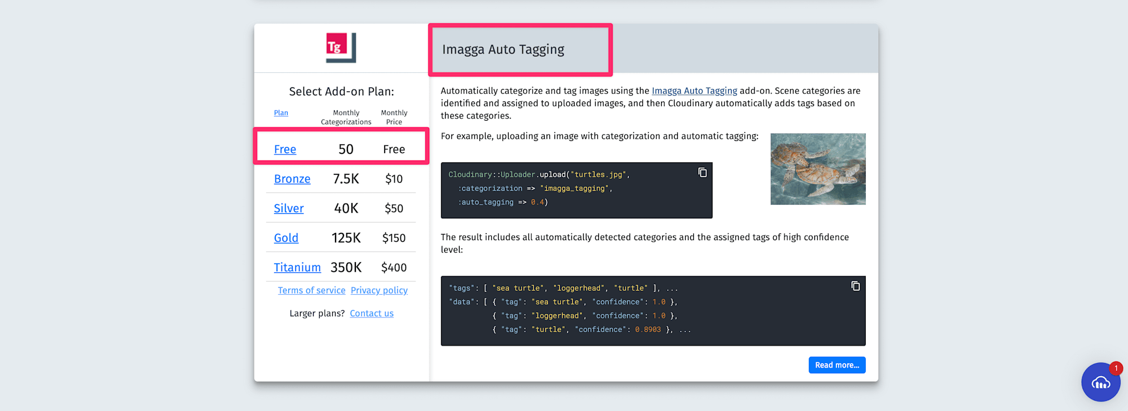Click the Imagga Tg logo icon
1128x411 pixels.
[341, 47]
